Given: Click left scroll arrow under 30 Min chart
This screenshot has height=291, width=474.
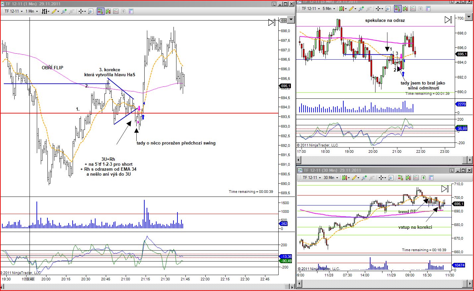Looking at the screenshot, I should (x=299, y=284).
